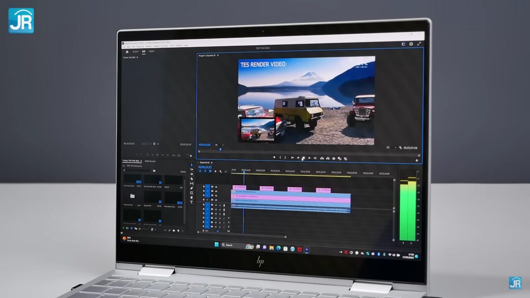Toggle track output eye for video track V1
530x298 pixels.
[216, 200]
